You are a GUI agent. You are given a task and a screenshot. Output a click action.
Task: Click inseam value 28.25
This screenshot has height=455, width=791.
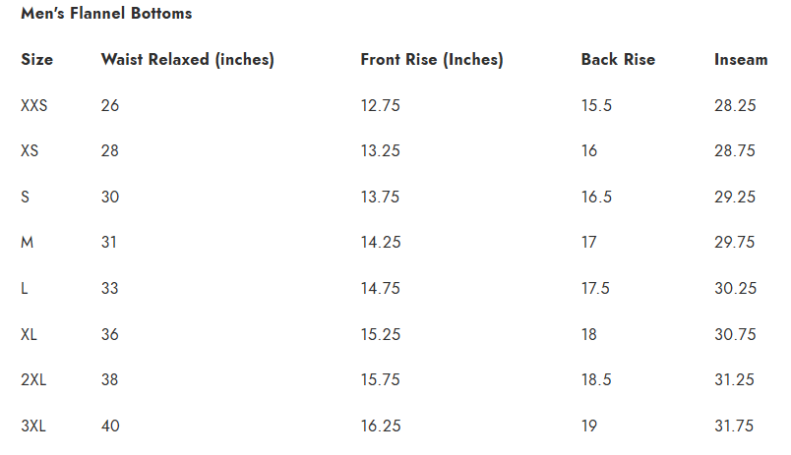(x=735, y=106)
